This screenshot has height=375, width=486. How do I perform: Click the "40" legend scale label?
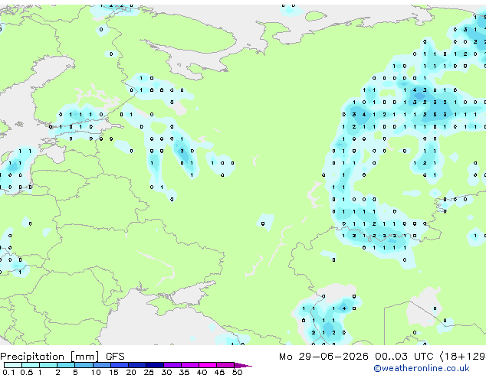[x=202, y=372]
